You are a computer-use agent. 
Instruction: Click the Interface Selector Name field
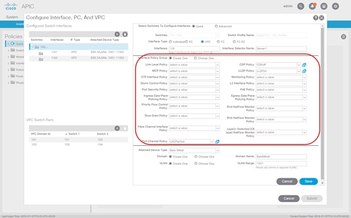click(x=281, y=48)
